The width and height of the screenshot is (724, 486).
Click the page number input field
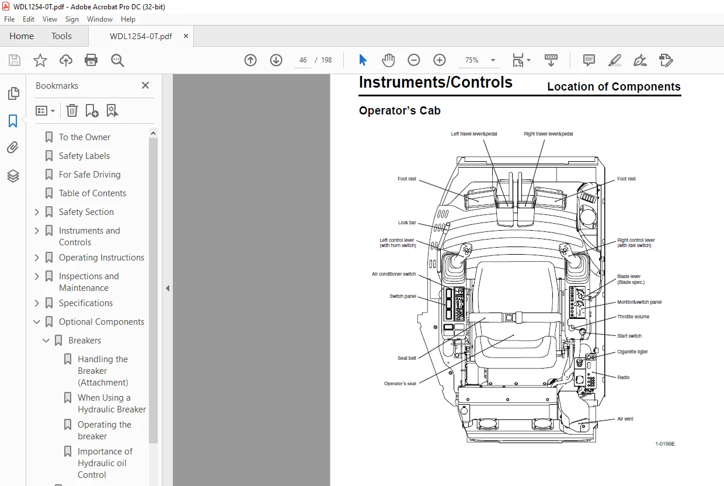point(302,60)
